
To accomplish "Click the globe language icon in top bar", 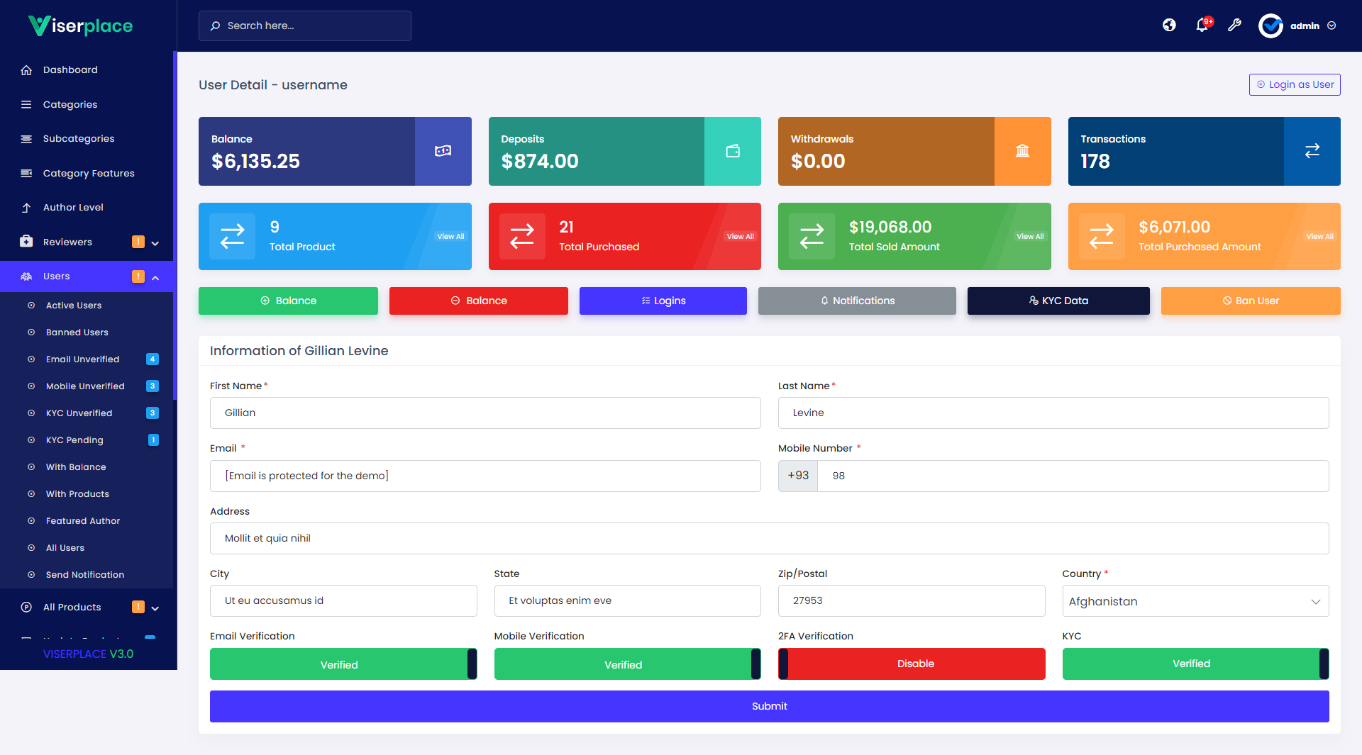I will tap(1168, 25).
